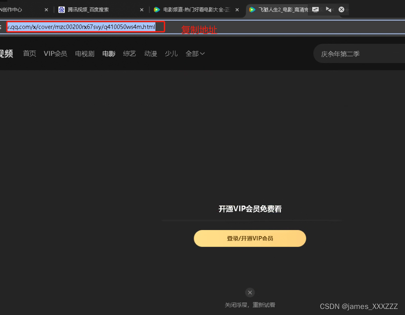Close the CSDN 创作中心 tab
The height and width of the screenshot is (315, 405).
click(46, 10)
